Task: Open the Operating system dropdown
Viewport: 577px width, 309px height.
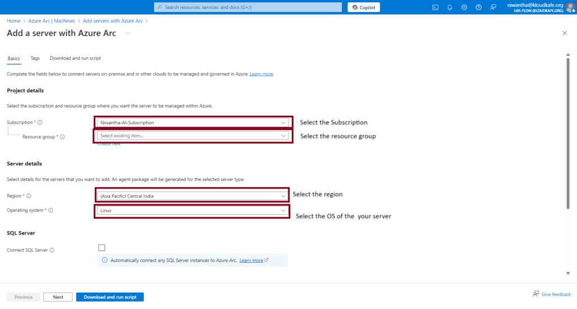Action: [192, 210]
